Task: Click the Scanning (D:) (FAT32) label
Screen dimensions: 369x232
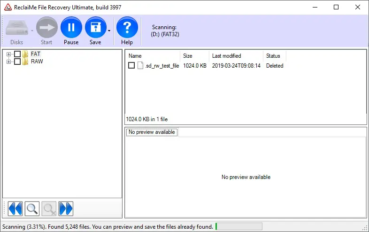Action: (165, 31)
